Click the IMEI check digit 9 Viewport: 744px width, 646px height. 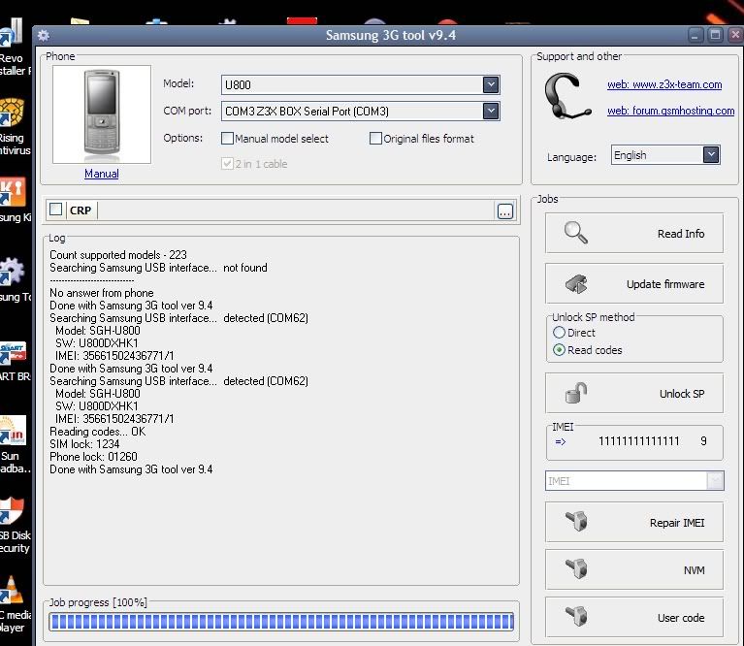pos(703,441)
